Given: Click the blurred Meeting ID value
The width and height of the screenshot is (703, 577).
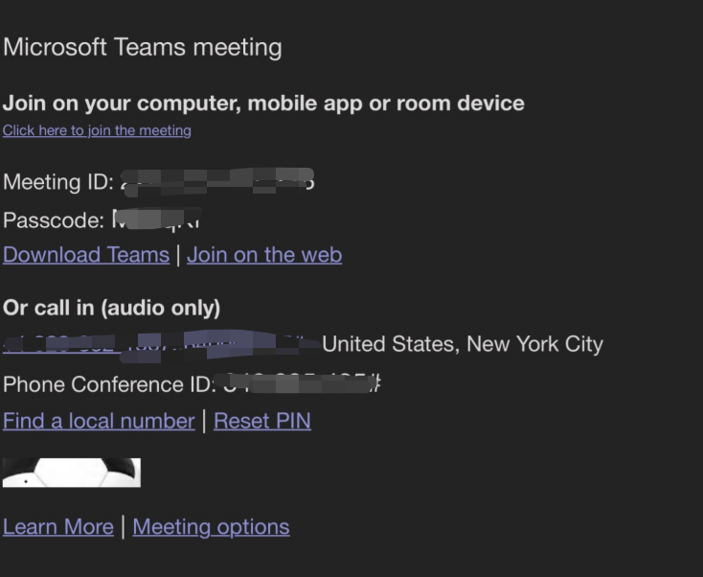Looking at the screenshot, I should point(217,182).
